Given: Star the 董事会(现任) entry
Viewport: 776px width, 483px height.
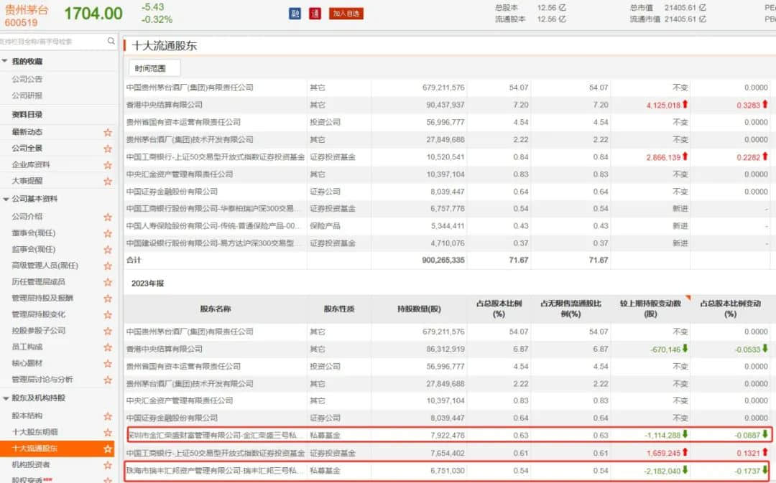Looking at the screenshot, I should click(108, 233).
